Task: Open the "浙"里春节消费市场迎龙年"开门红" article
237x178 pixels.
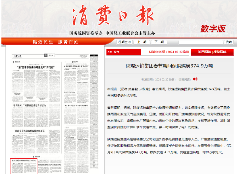Action: pyautogui.click(x=36, y=67)
